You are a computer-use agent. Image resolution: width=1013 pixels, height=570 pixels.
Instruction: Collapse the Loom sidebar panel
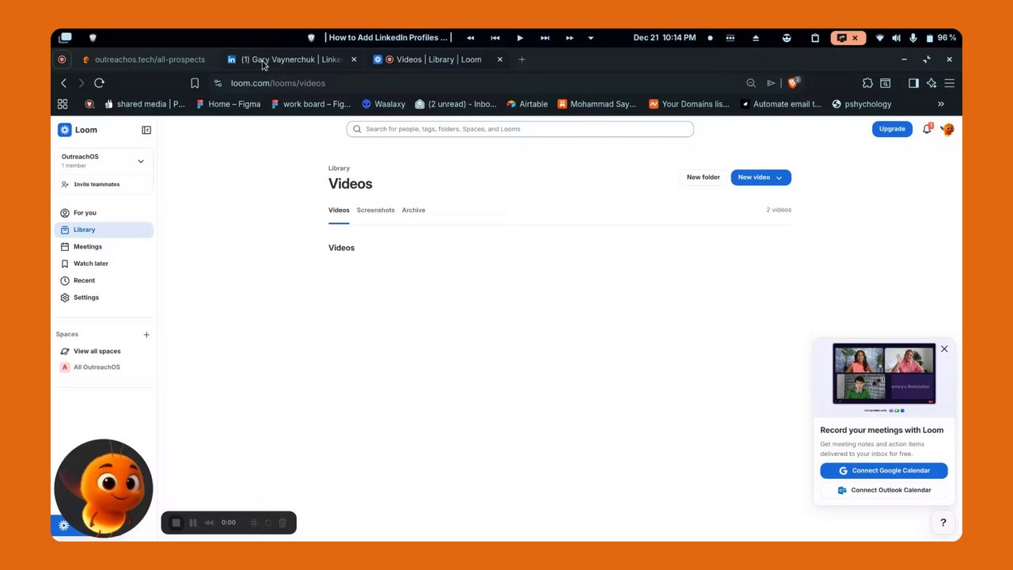click(146, 130)
